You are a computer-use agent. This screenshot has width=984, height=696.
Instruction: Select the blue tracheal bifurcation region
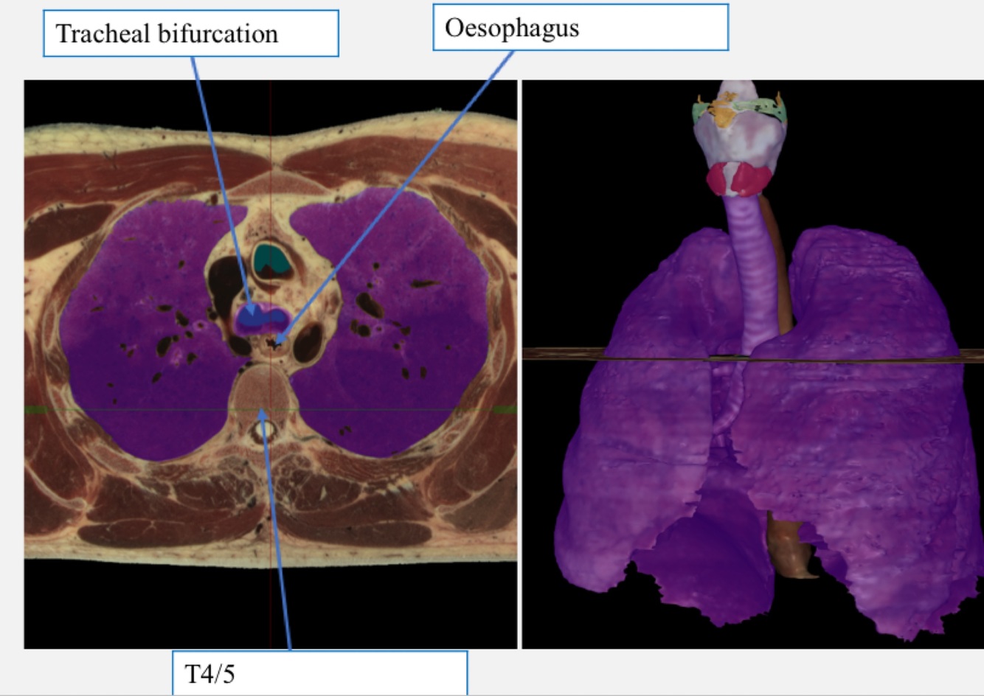262,319
